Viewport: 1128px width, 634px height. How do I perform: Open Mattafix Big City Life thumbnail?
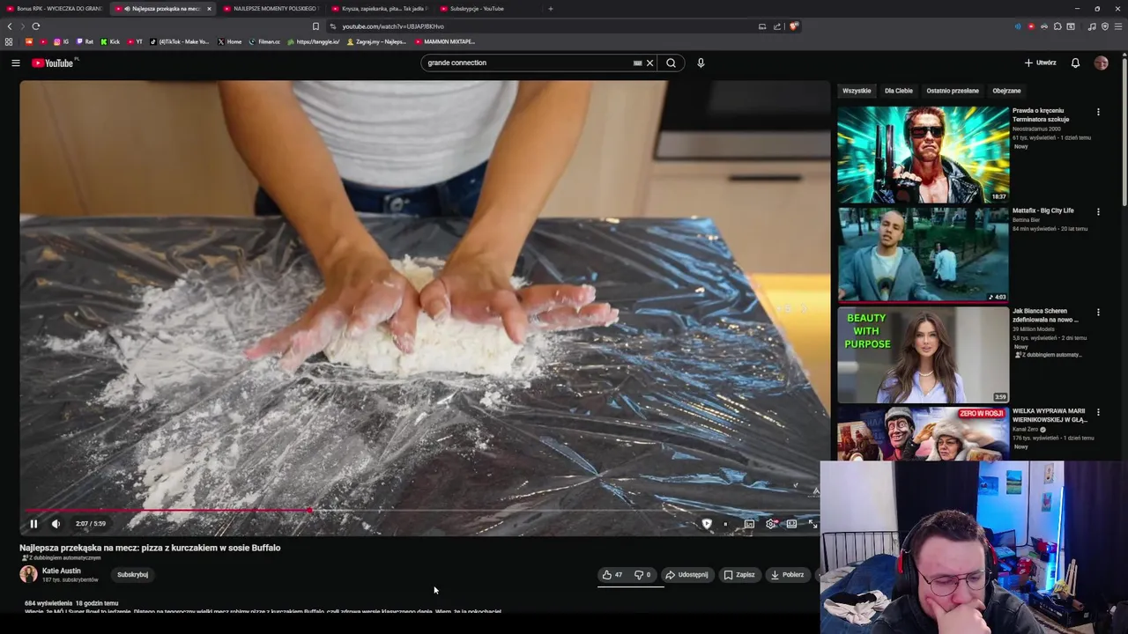click(x=923, y=254)
